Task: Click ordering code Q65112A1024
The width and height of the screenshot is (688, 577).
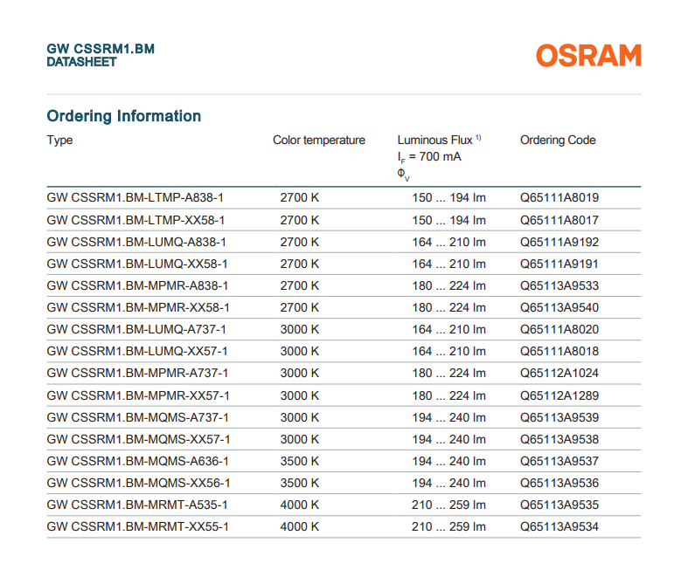Action: [x=559, y=374]
